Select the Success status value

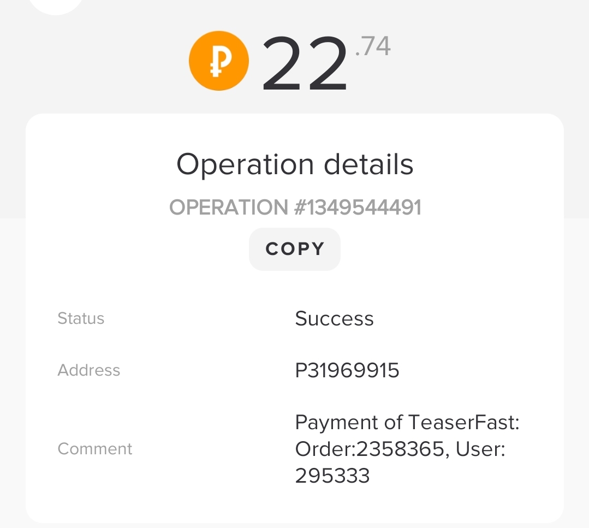click(x=334, y=318)
